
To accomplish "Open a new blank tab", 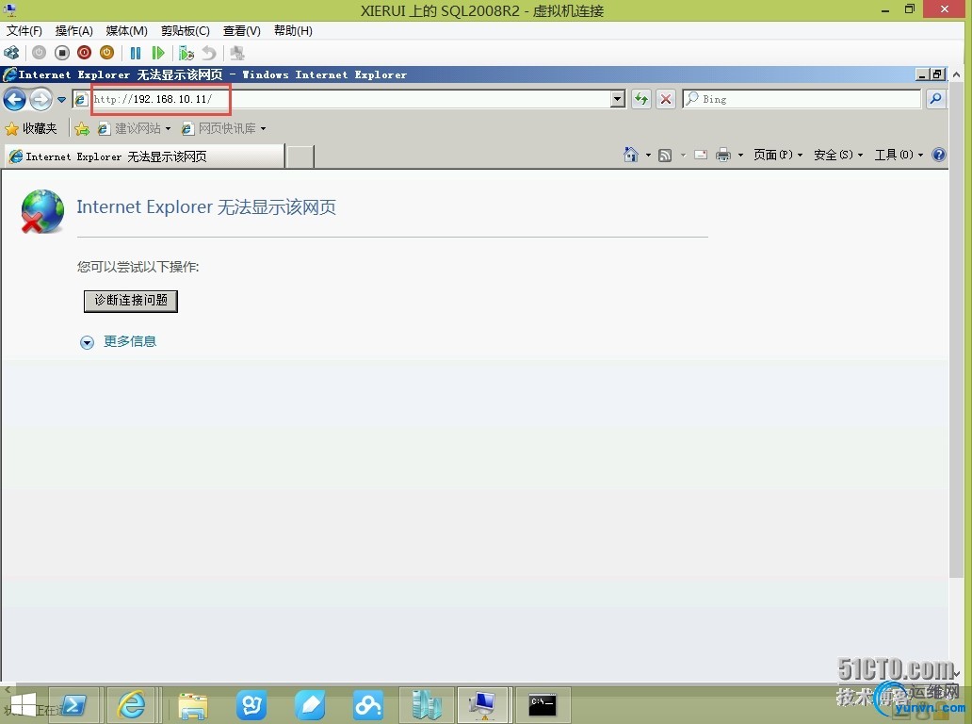I will (x=300, y=156).
